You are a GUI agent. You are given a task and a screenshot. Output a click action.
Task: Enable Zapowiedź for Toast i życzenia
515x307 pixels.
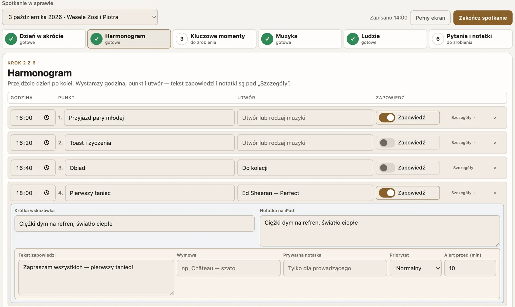(387, 143)
